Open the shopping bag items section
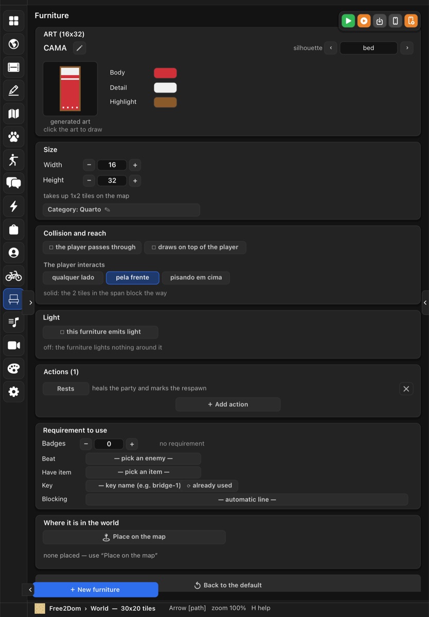429x617 pixels. click(x=14, y=229)
